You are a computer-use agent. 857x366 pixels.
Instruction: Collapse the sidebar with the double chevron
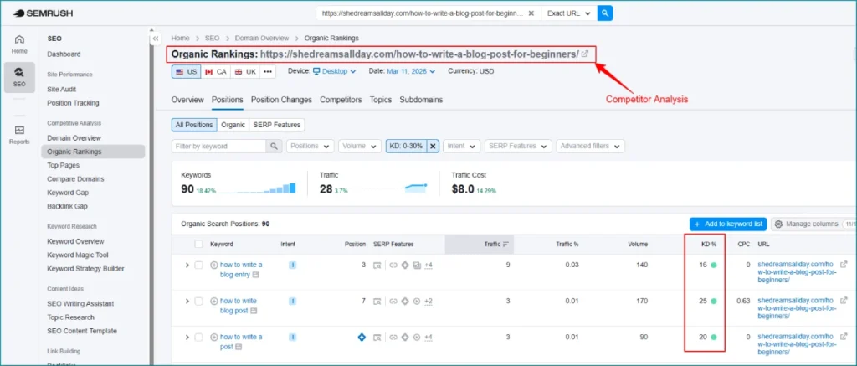pyautogui.click(x=155, y=39)
